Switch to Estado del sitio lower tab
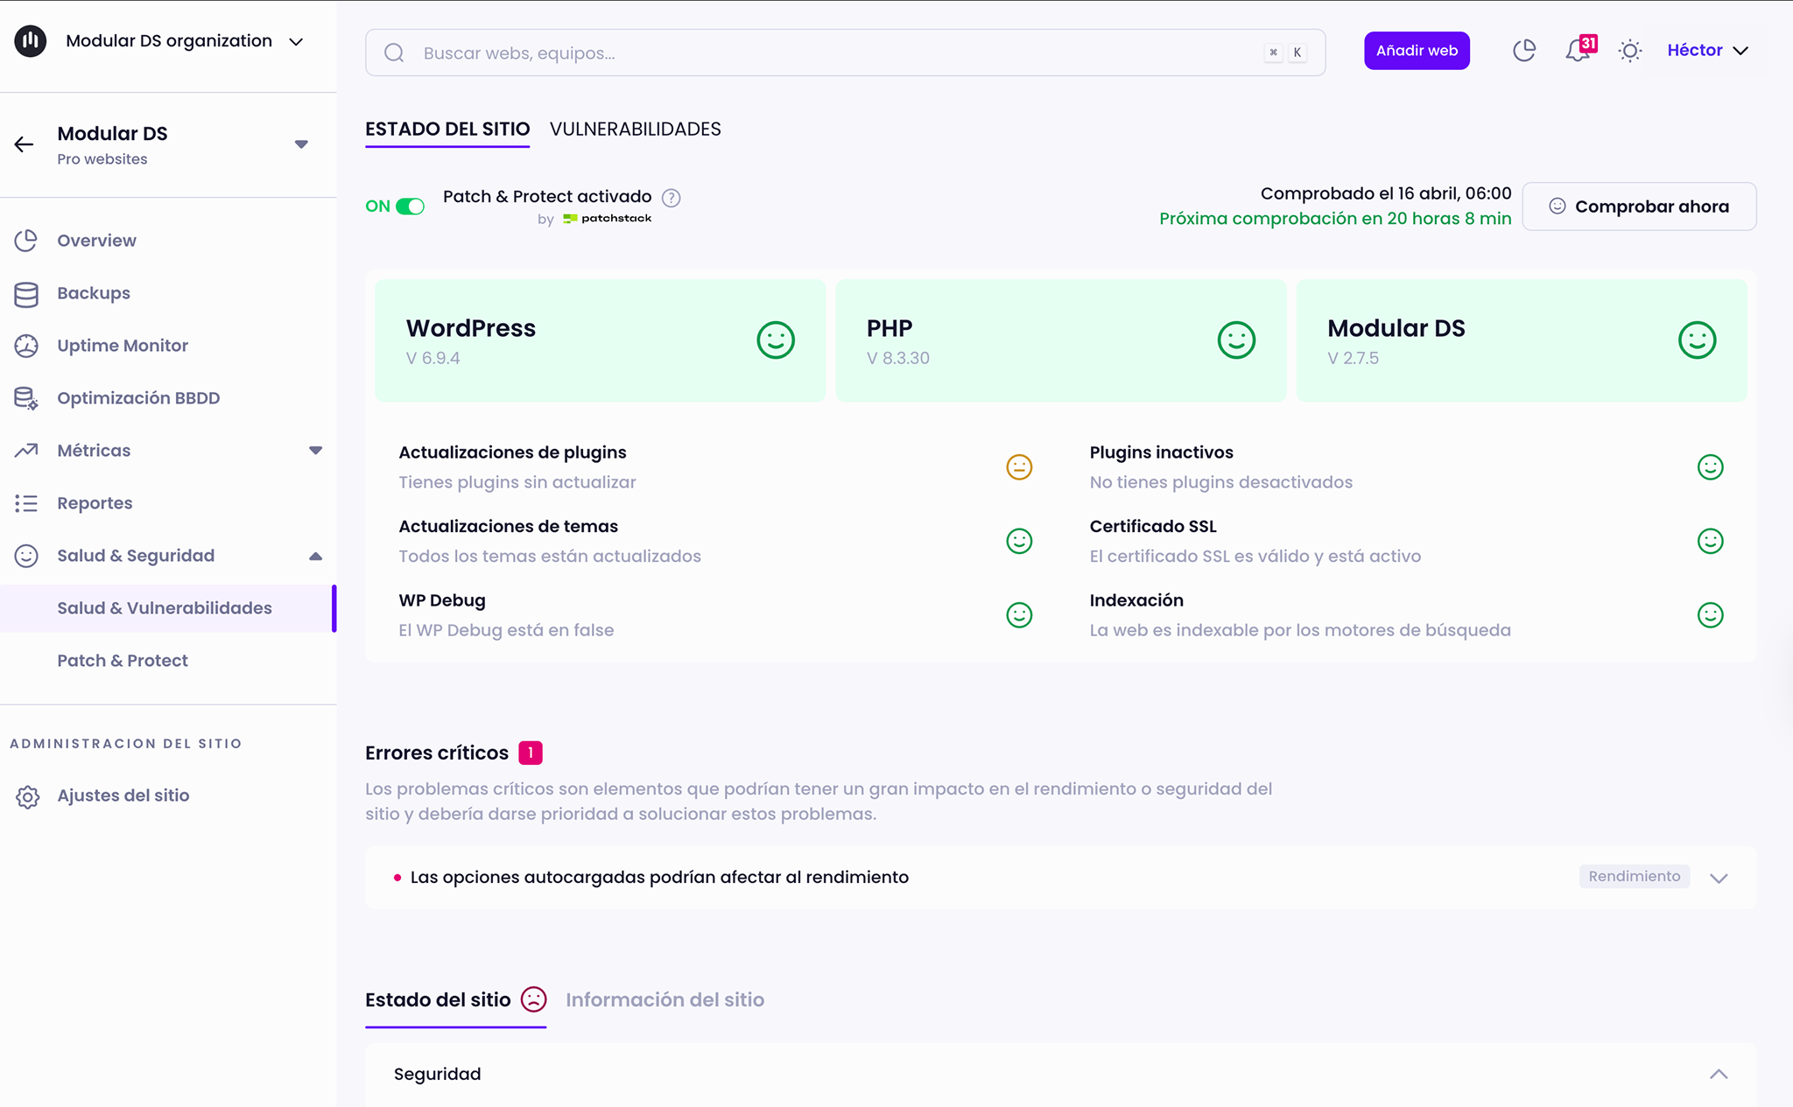 438,1000
